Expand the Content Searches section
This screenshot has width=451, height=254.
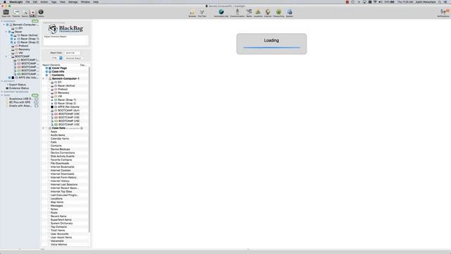[2, 92]
